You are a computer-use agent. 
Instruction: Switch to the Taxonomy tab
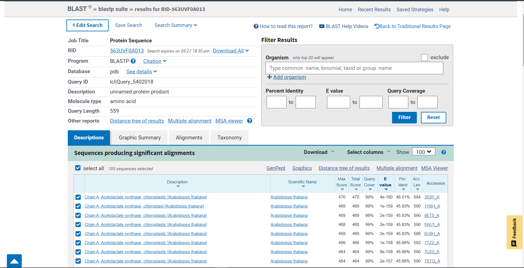pyautogui.click(x=229, y=137)
